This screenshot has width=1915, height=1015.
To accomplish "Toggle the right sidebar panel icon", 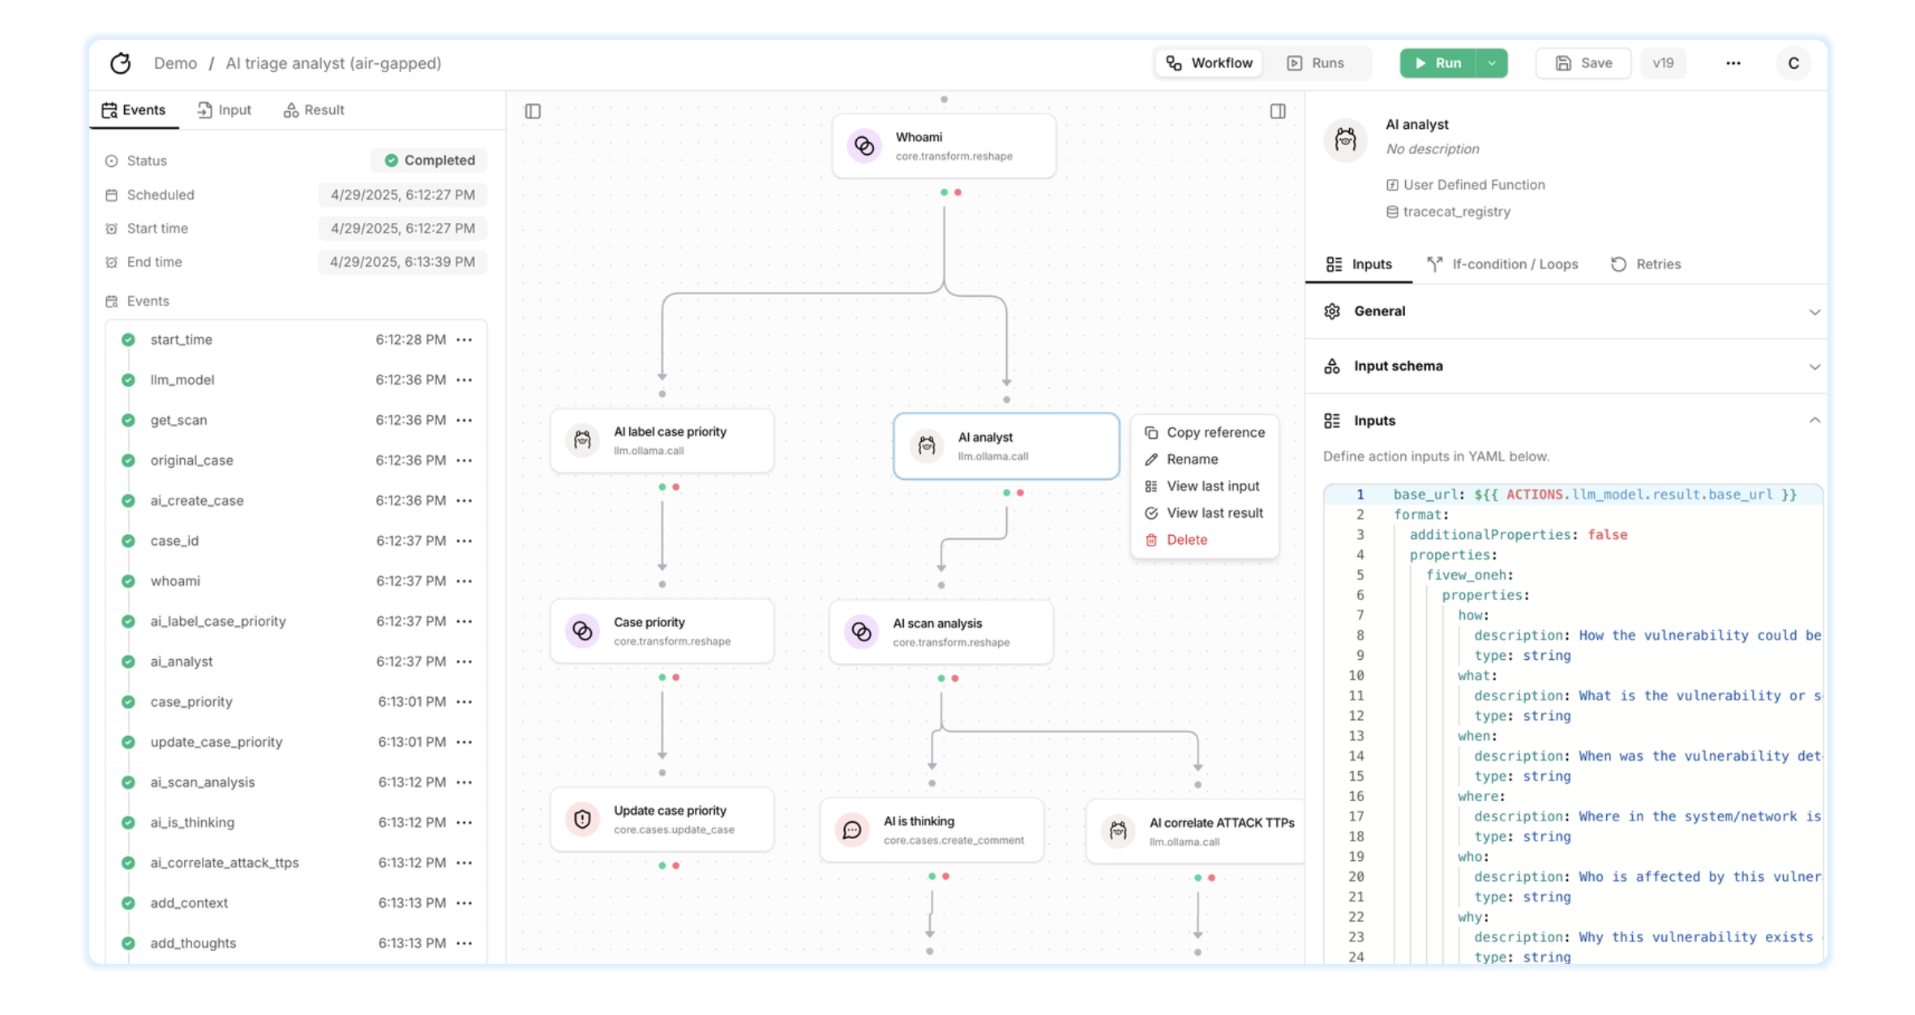I will click(1278, 111).
